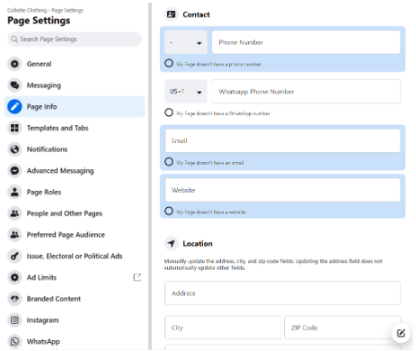Click the Ad Limits gear icon

(14, 277)
